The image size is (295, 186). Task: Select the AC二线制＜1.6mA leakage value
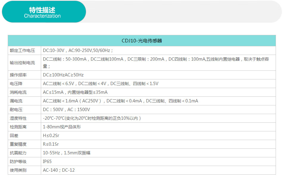(120, 101)
